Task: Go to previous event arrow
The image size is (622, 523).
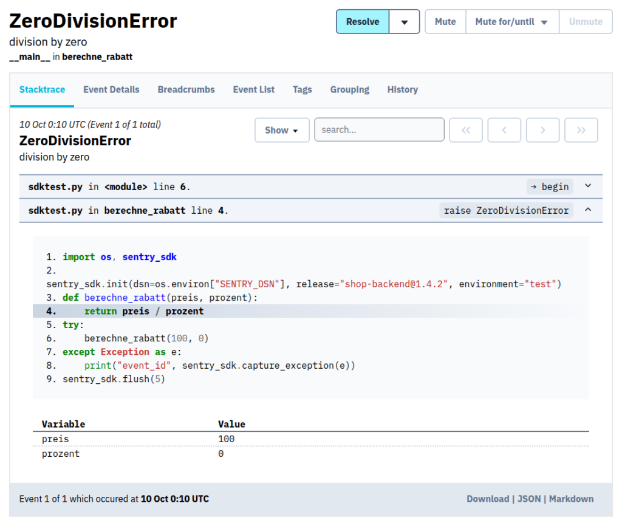Action: coord(504,130)
